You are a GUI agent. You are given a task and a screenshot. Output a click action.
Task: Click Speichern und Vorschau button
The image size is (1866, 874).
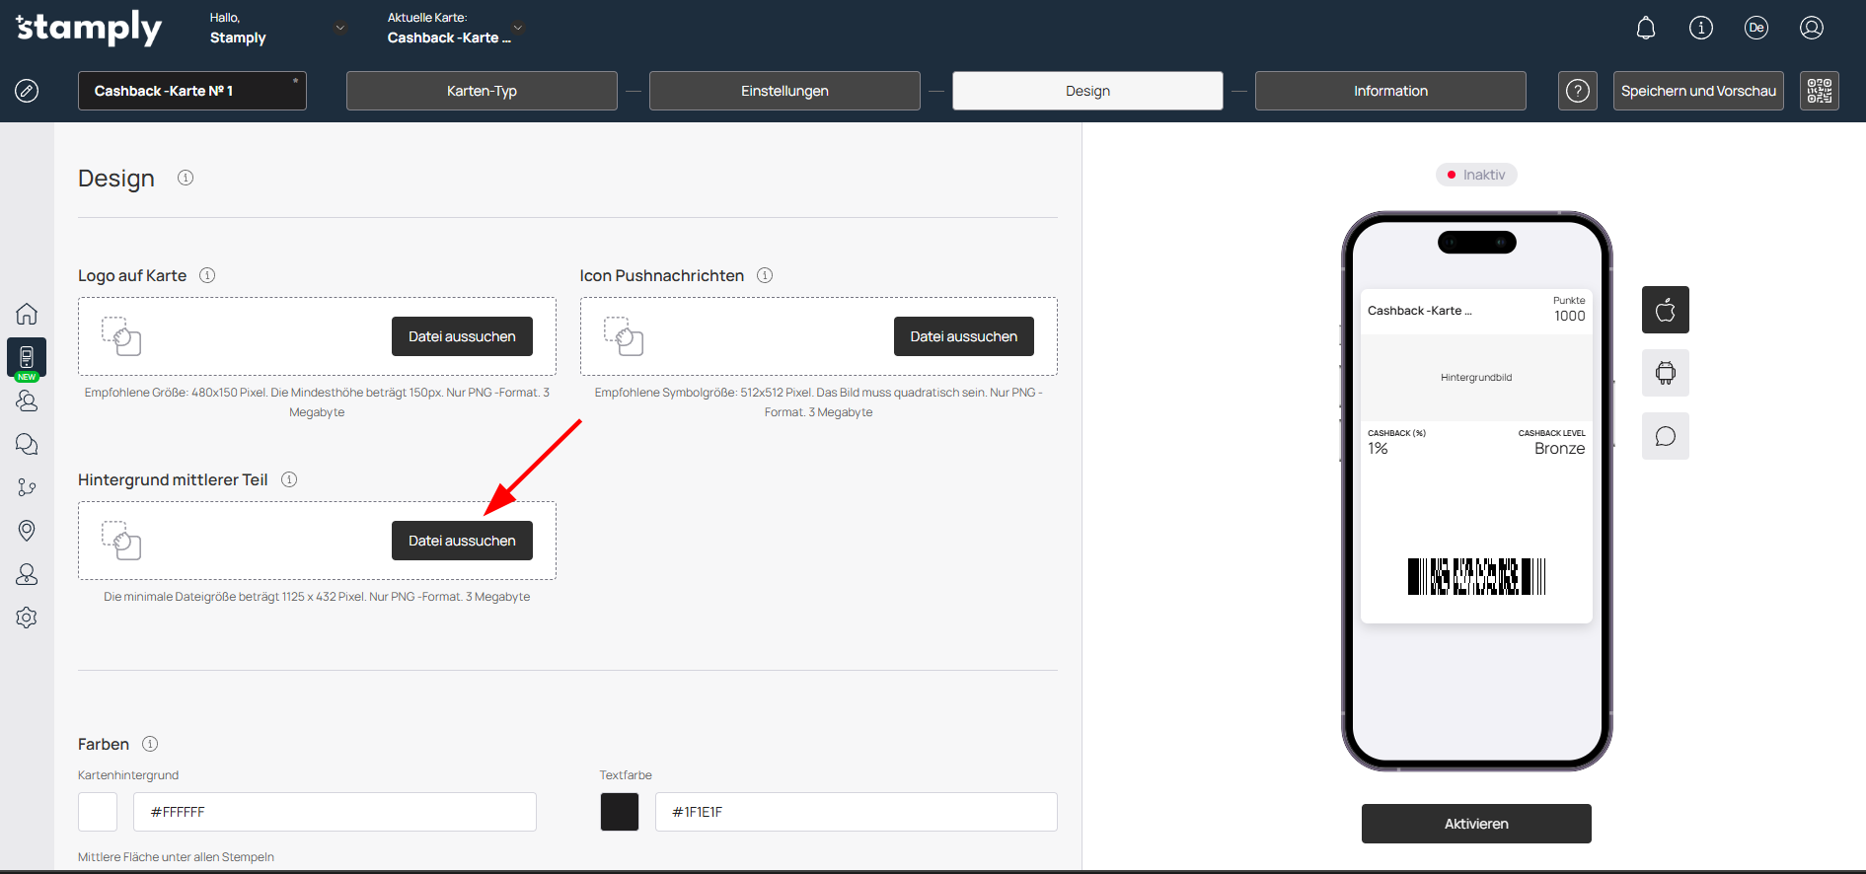point(1697,91)
